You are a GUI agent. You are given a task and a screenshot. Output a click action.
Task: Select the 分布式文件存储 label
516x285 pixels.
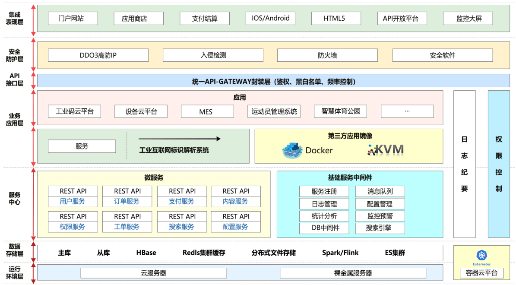(x=274, y=253)
